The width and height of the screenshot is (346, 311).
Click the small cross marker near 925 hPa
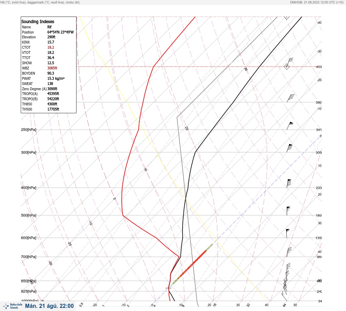click(168, 288)
